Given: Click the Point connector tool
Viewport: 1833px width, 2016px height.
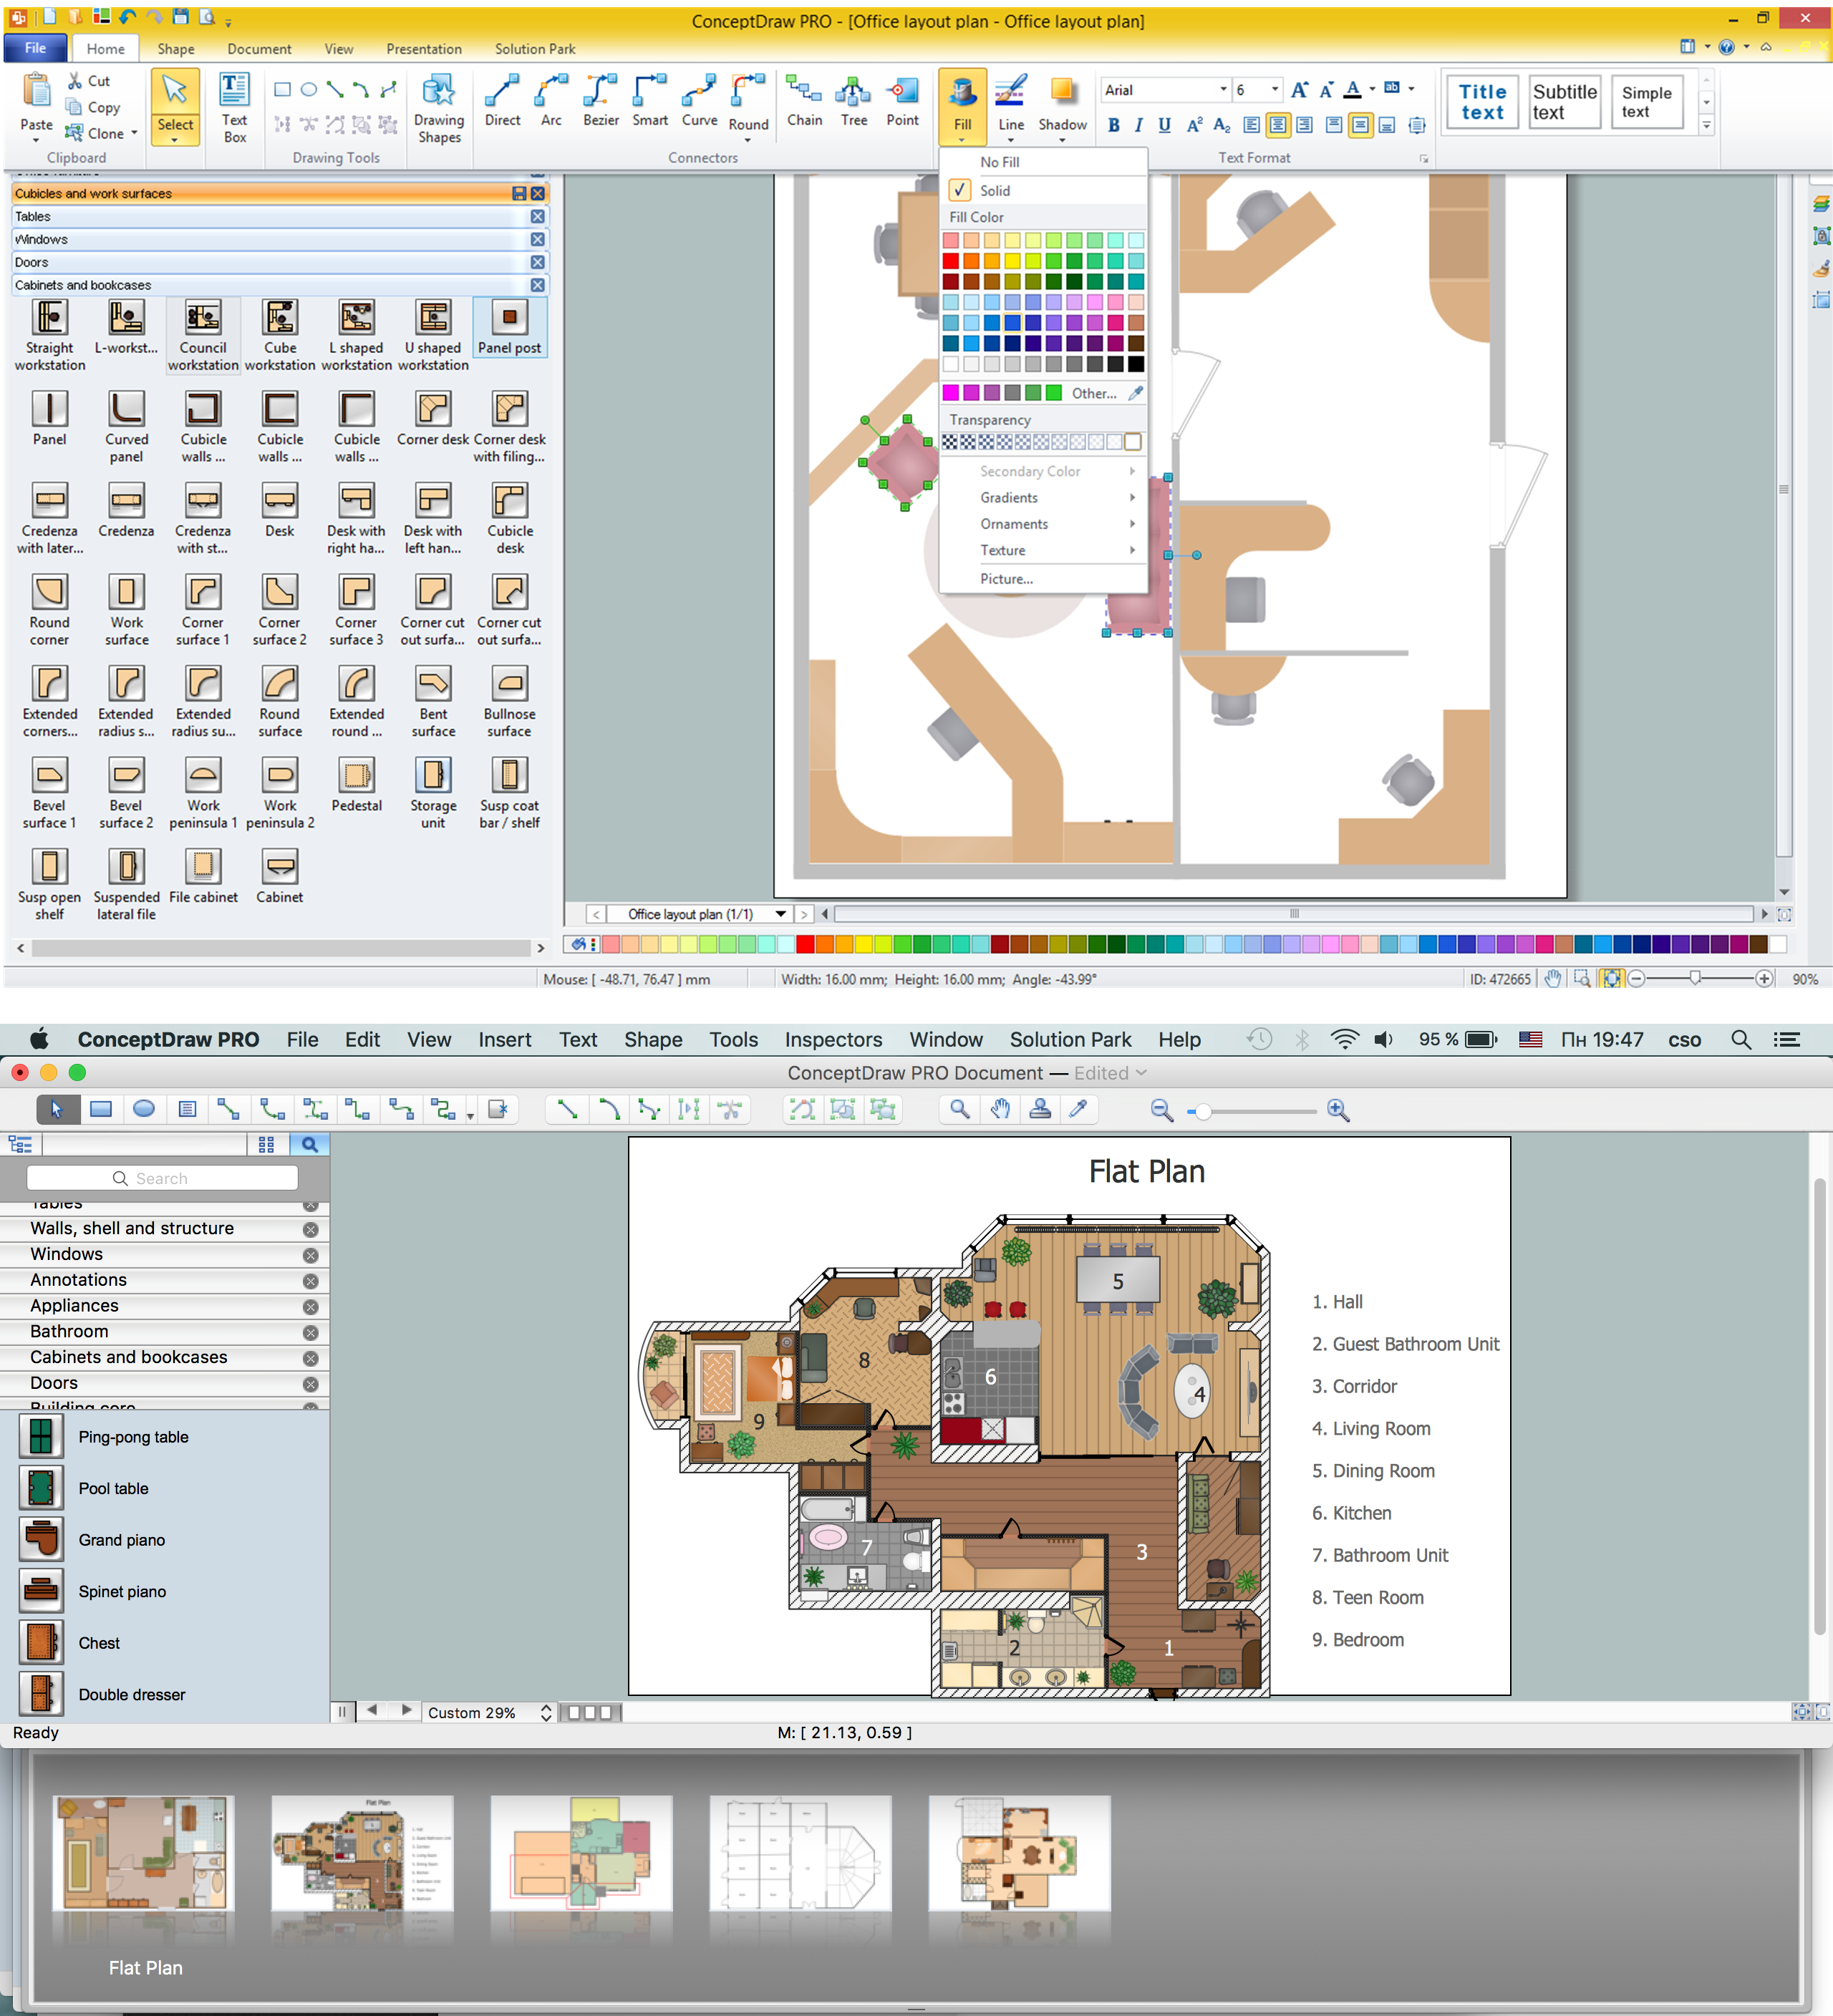Looking at the screenshot, I should coord(902,107).
